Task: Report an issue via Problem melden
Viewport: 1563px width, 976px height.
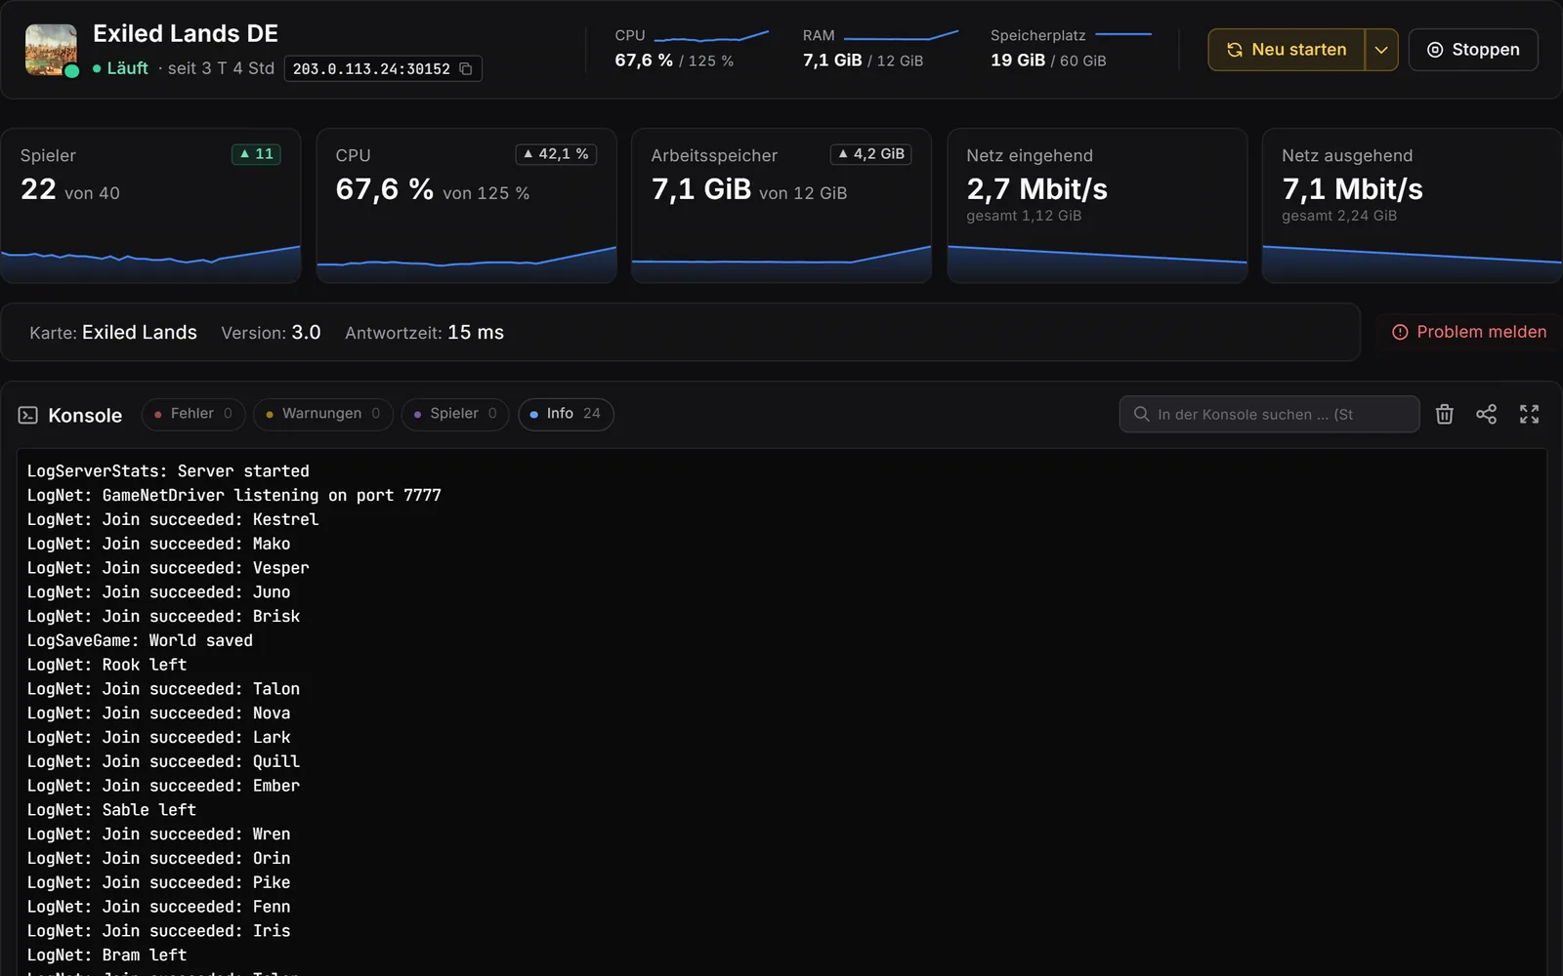Action: (x=1469, y=332)
